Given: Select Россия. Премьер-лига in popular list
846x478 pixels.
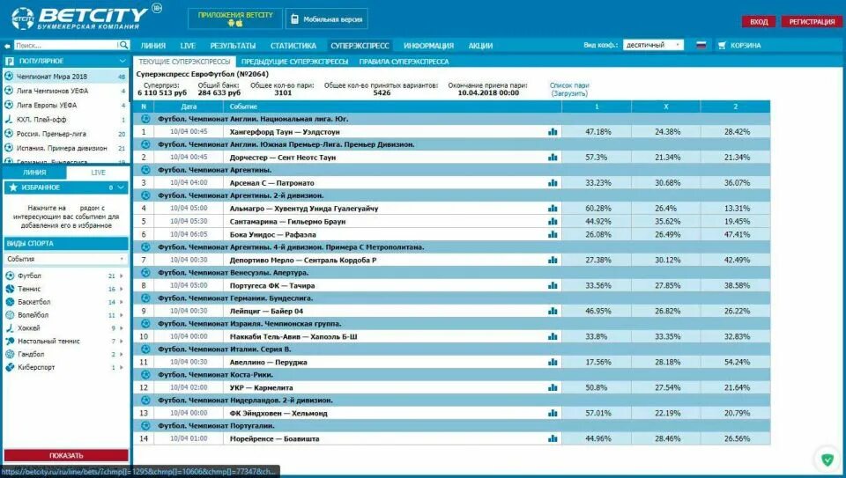Looking at the screenshot, I should click(66, 134).
